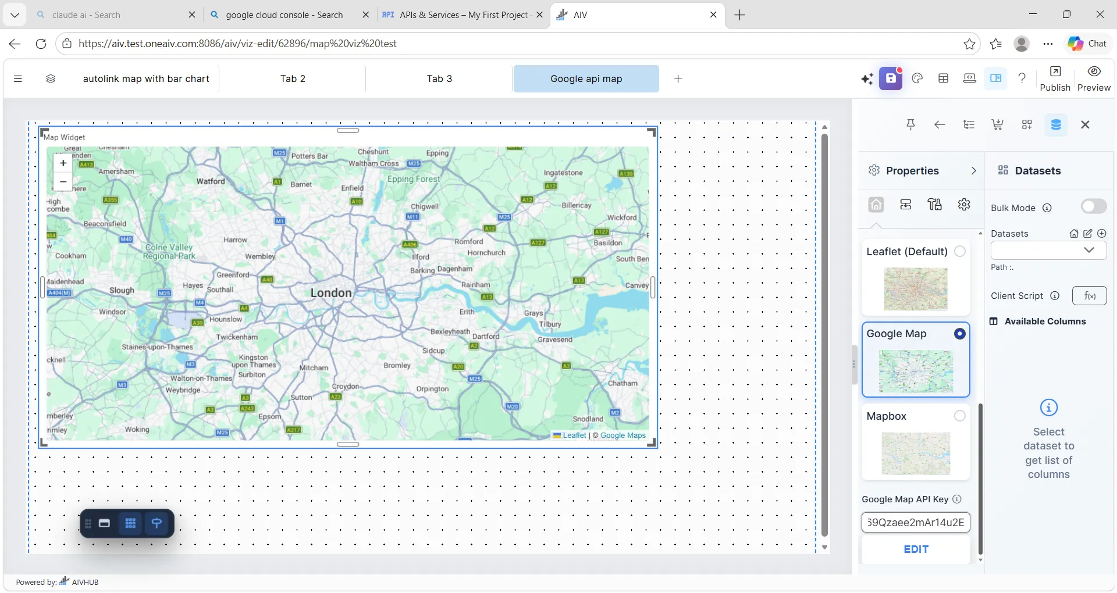This screenshot has height=593, width=1117.
Task: Switch to the Tab 2 tab
Action: (x=293, y=78)
